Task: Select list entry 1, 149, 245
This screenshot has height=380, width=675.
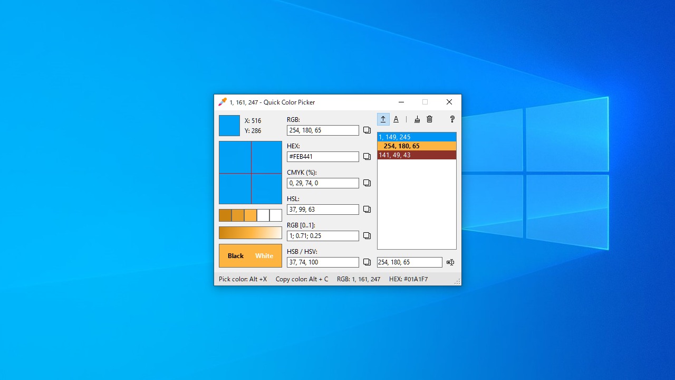Action: (x=417, y=137)
